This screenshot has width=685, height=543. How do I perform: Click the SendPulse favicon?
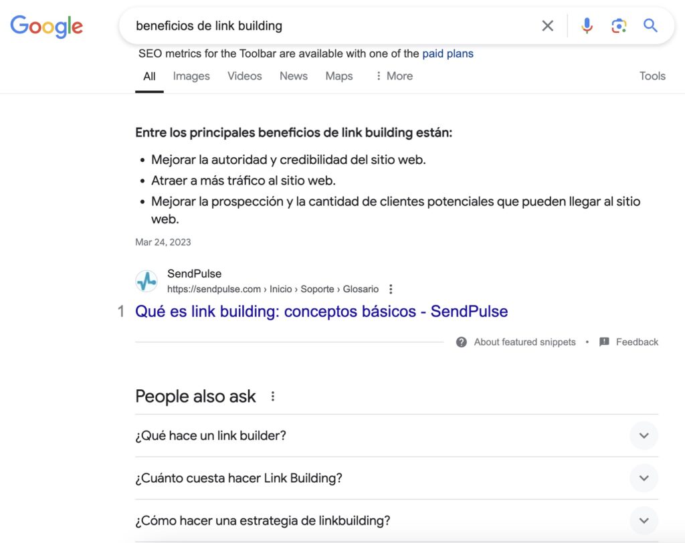(x=146, y=280)
